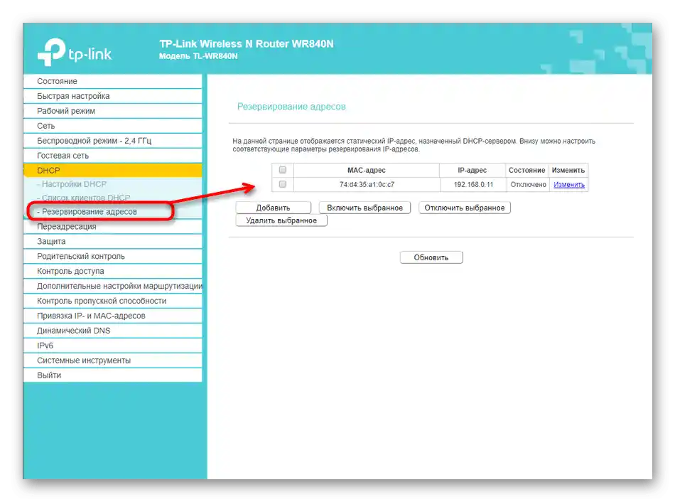Click the TP-Link Wireless N Router WR840N title

(247, 44)
